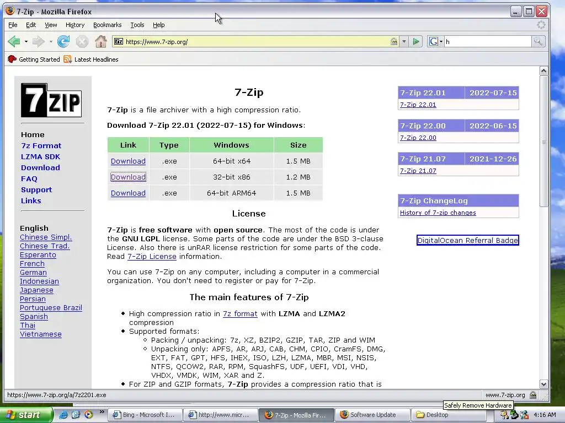Viewport: 565px width, 423px height.
Task: Open the 7-Zip 22.00 news link
Action: tap(418, 138)
